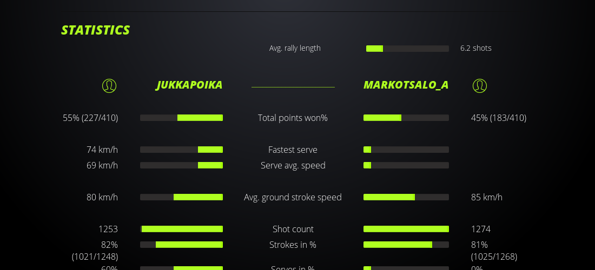Click the Avg. ground stroke speed label
Image resolution: width=595 pixels, height=270 pixels.
(293, 197)
